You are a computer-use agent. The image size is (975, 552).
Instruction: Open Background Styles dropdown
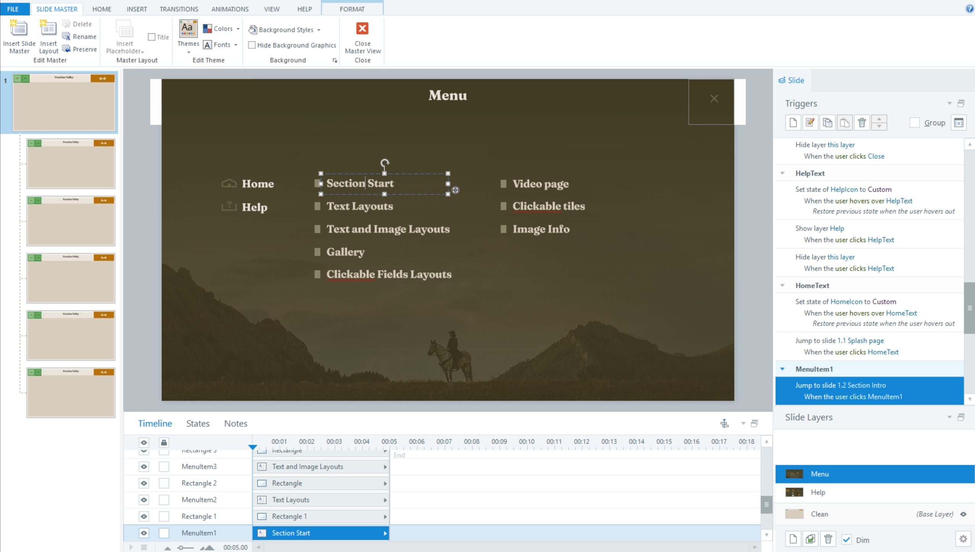(284, 30)
